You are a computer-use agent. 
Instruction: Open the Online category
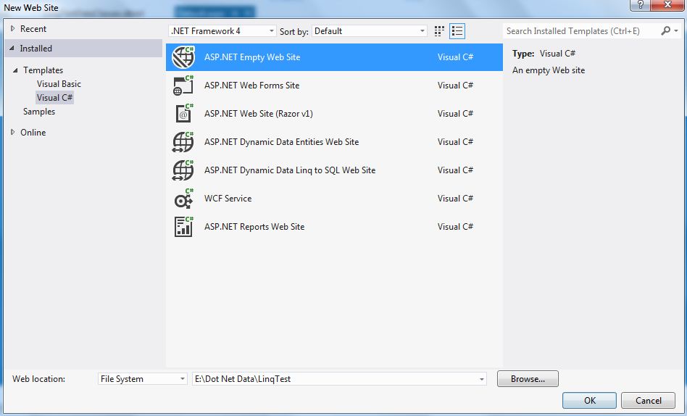point(33,133)
